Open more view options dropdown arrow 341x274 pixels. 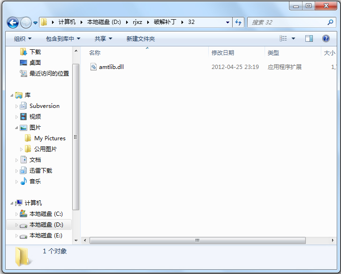[293, 39]
